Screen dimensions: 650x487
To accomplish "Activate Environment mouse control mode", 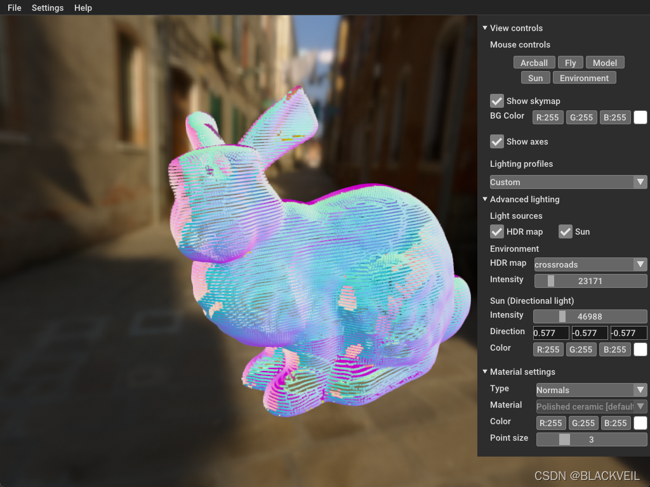I will coord(584,77).
